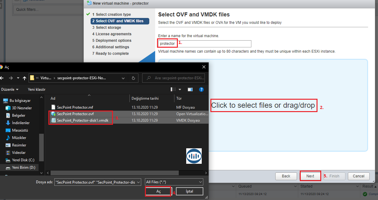Sort files by Değiştirme tarihi column
The height and width of the screenshot is (200, 378).
point(145,98)
